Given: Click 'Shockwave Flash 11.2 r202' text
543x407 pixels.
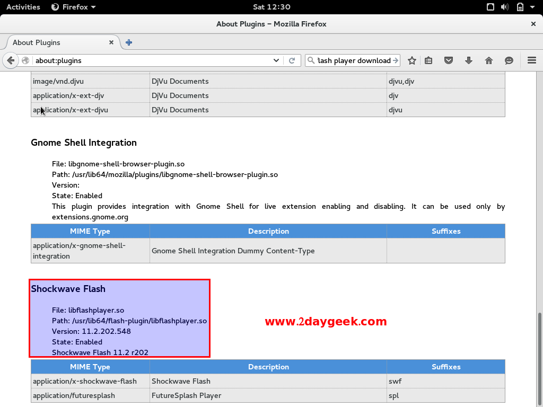Looking at the screenshot, I should (100, 352).
